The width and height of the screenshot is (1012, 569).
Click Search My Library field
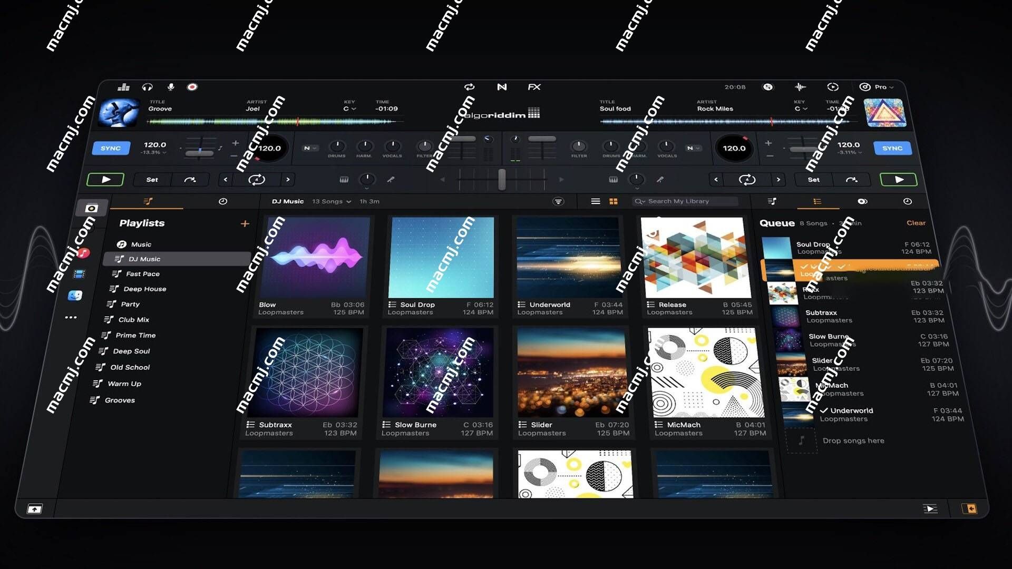coord(685,201)
